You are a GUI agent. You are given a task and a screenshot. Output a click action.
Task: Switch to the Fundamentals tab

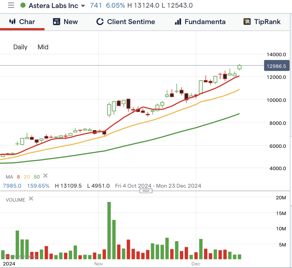pos(200,22)
